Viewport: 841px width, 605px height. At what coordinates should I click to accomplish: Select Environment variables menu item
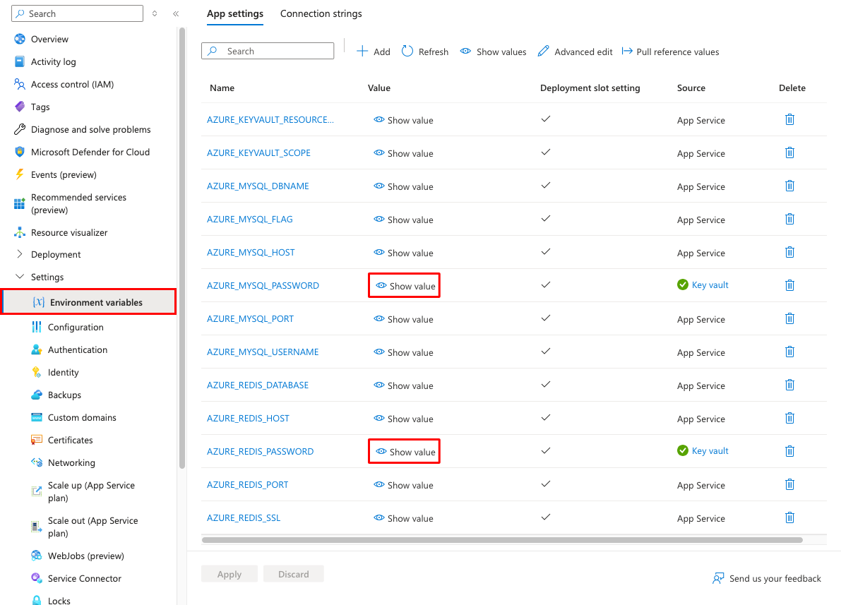89,302
